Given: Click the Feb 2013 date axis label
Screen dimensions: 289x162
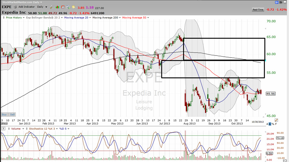Looking at the screenshot, I should tap(48, 124).
